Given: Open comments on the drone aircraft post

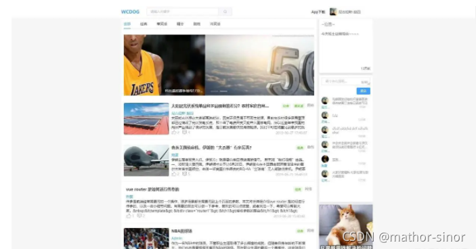Looking at the screenshot, I should coord(186,174).
